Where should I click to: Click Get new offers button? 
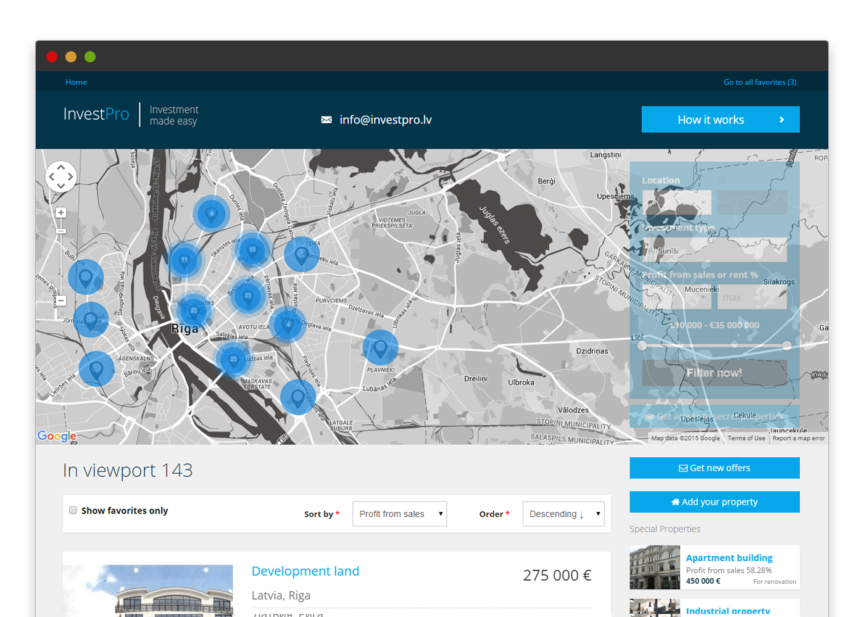click(715, 468)
